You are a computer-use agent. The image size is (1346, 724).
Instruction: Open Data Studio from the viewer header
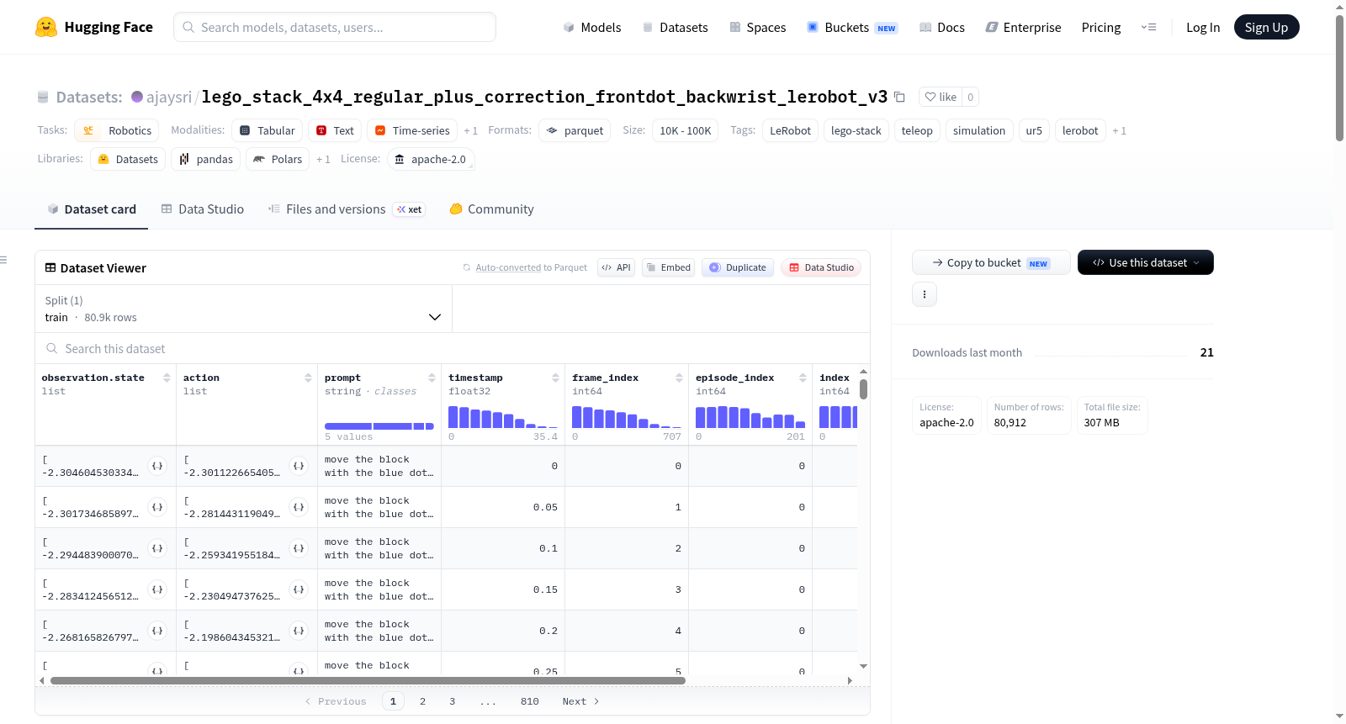821,267
